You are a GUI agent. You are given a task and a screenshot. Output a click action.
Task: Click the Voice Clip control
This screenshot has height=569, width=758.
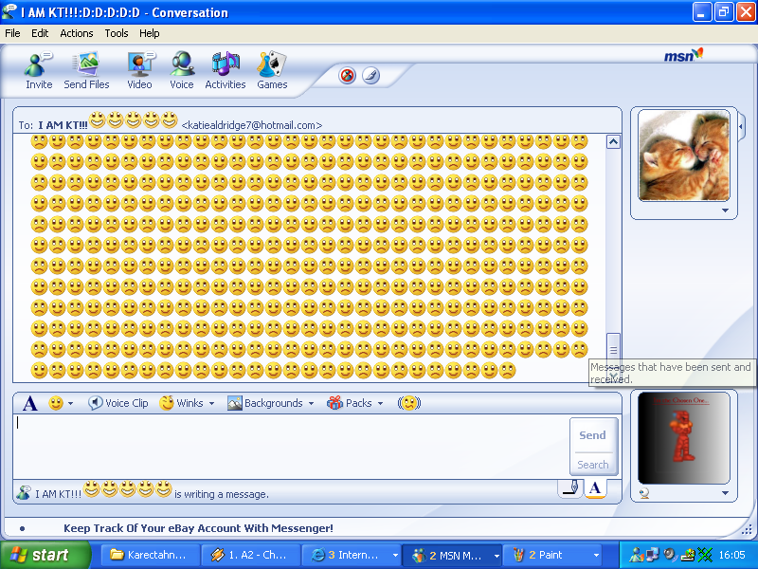click(x=117, y=403)
